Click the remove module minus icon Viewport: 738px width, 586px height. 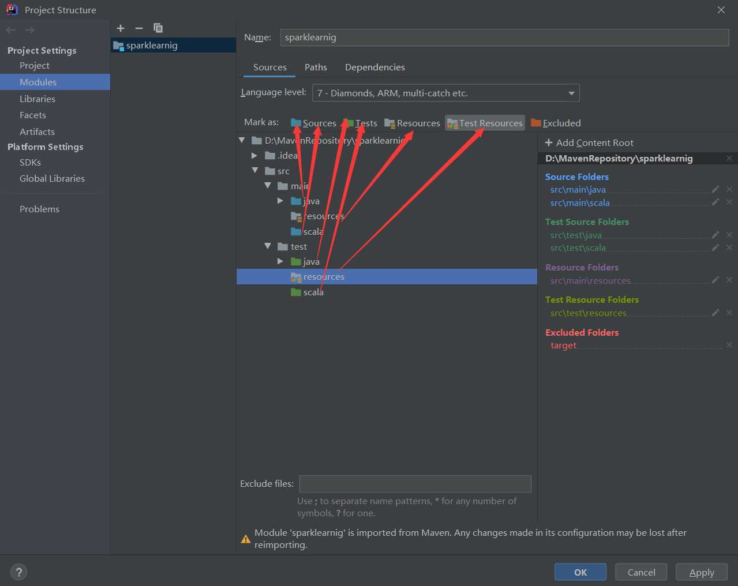coord(138,28)
